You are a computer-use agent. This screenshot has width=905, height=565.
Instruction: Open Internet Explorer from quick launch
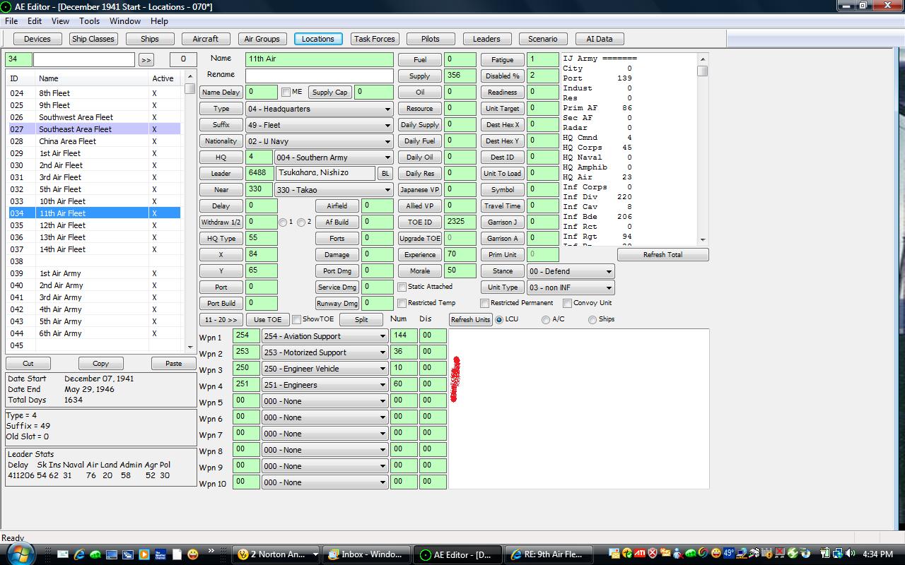point(79,554)
